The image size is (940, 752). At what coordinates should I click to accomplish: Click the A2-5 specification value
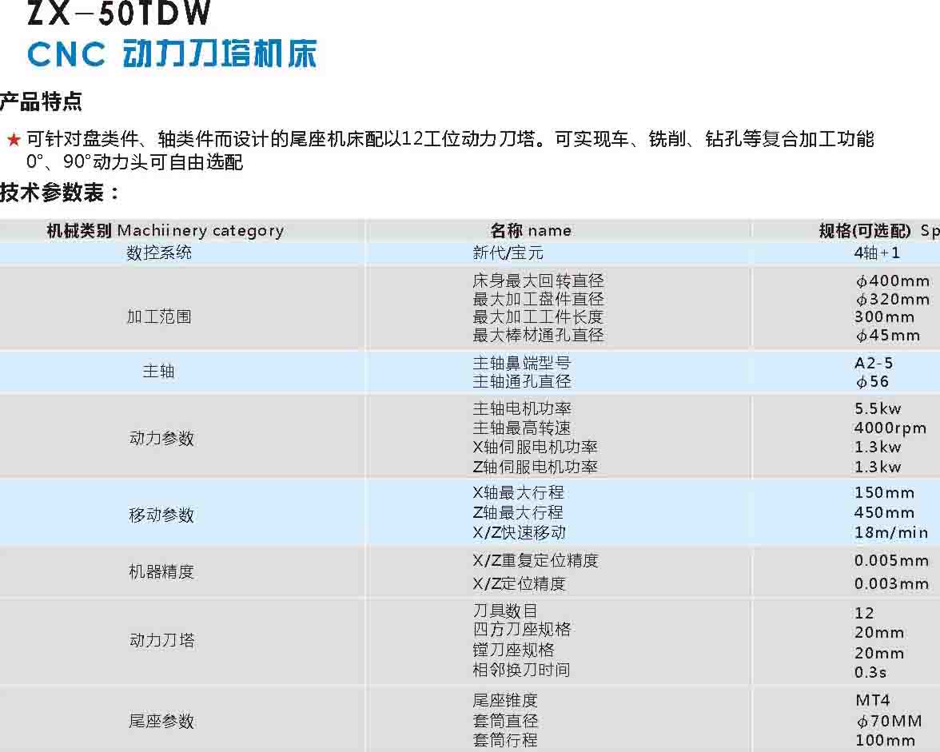[x=874, y=364]
